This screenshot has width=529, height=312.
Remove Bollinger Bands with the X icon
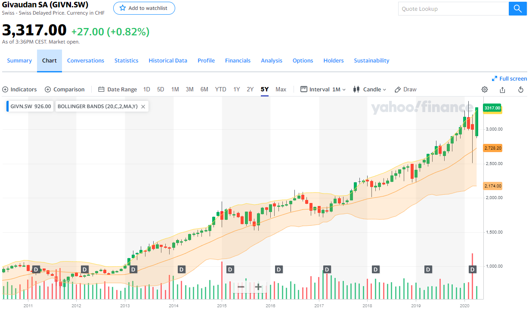143,106
